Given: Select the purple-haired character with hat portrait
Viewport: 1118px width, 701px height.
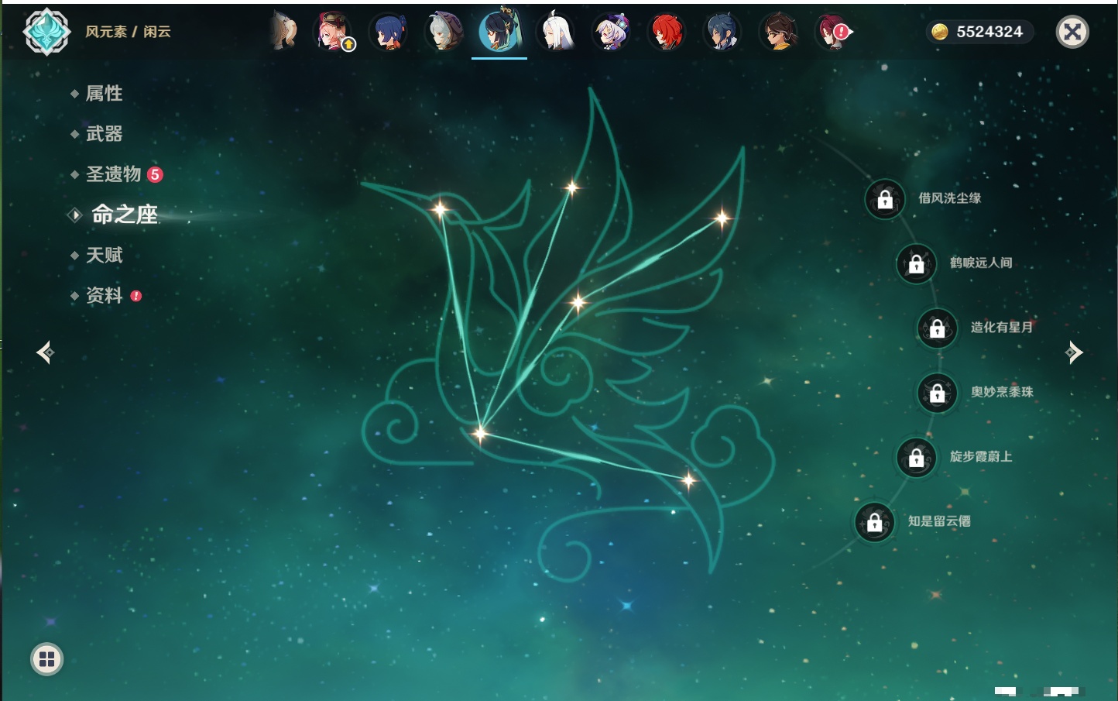Looking at the screenshot, I should 611,33.
